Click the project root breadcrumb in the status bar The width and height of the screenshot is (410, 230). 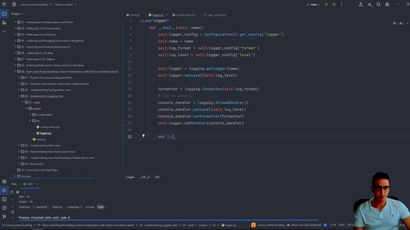17,225
